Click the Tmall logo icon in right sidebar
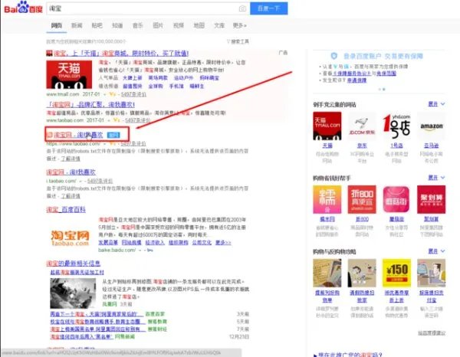 (327, 126)
